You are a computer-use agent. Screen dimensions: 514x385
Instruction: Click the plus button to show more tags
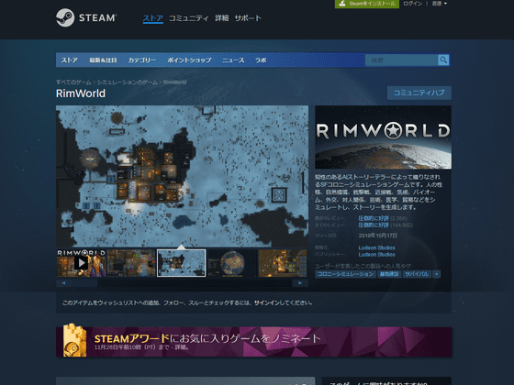point(437,274)
